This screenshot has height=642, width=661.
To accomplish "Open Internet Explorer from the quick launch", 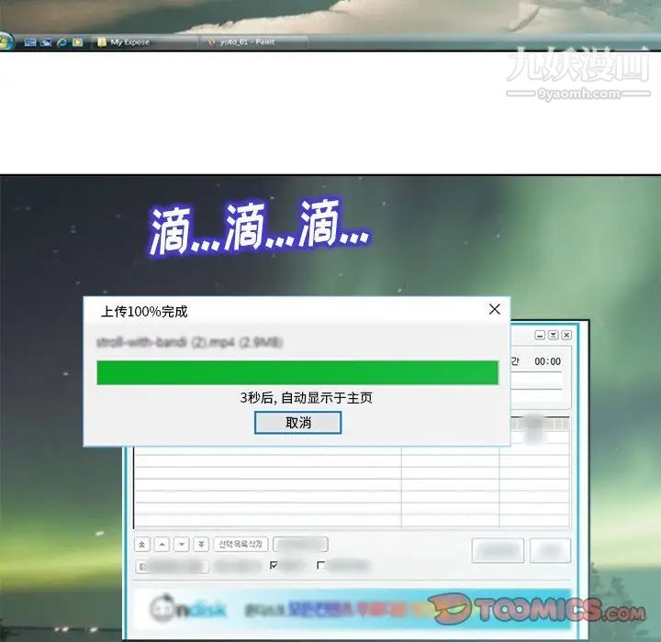I will point(62,42).
